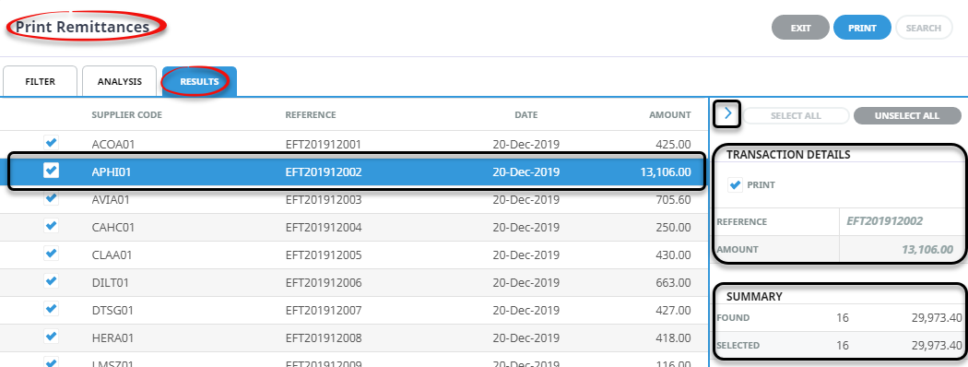Toggle the CAHC01 row checkbox
The height and width of the screenshot is (367, 968).
click(x=52, y=226)
